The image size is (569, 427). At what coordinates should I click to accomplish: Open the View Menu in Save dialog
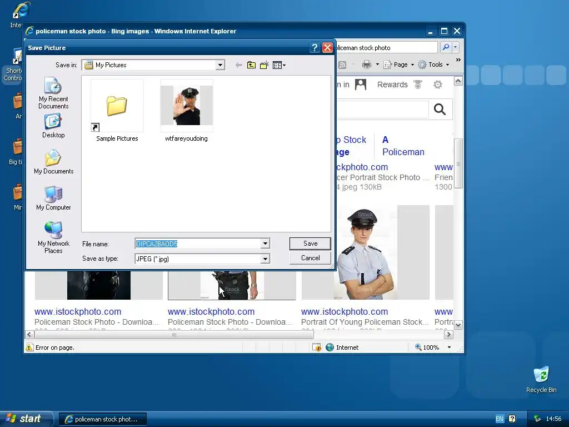(x=279, y=65)
